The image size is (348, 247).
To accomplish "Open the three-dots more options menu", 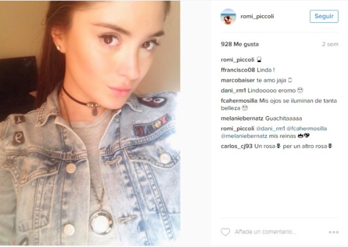I will (333, 232).
